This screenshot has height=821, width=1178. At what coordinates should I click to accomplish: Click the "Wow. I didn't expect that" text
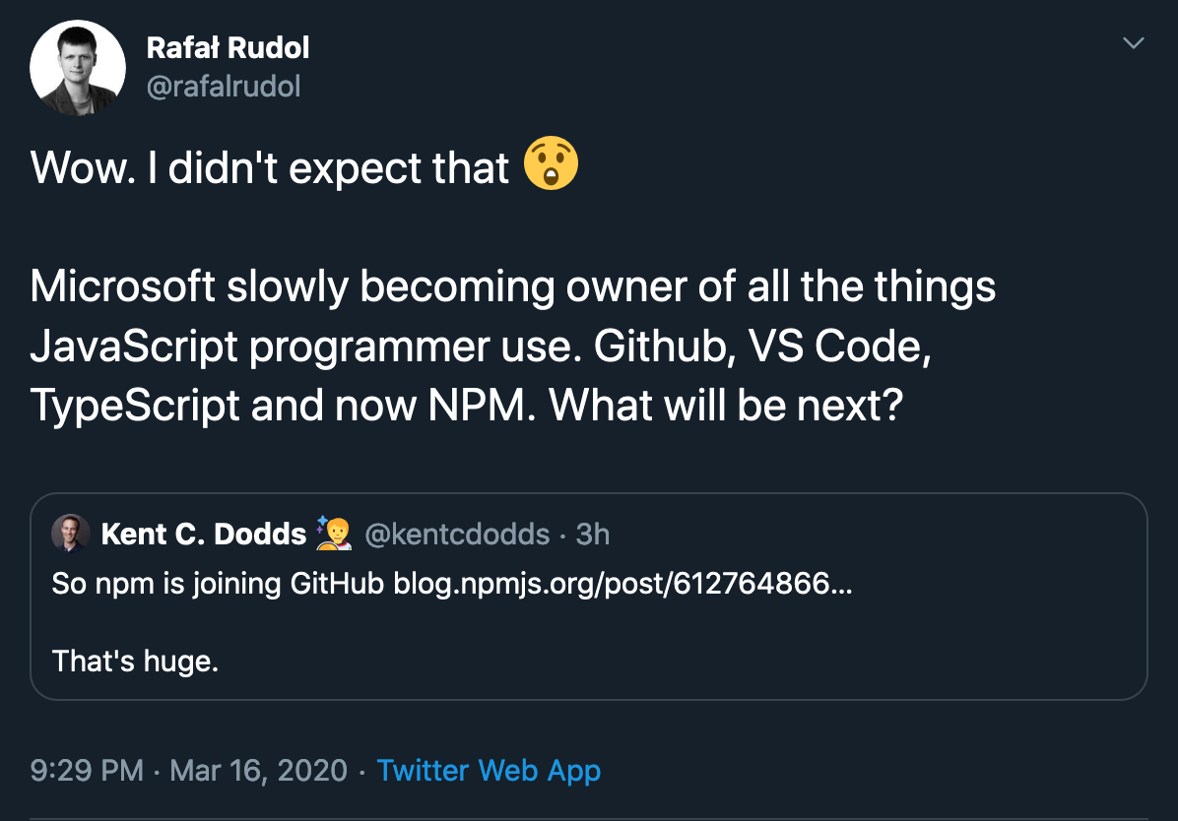270,166
